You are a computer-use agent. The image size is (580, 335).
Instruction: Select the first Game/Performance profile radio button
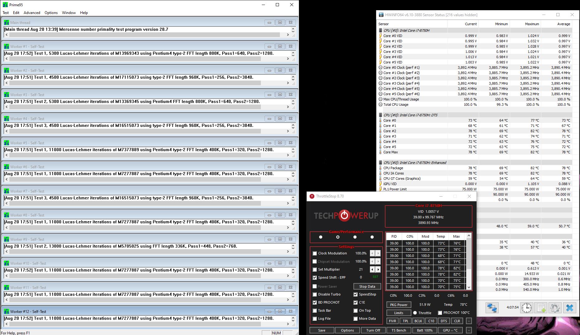[321, 237]
